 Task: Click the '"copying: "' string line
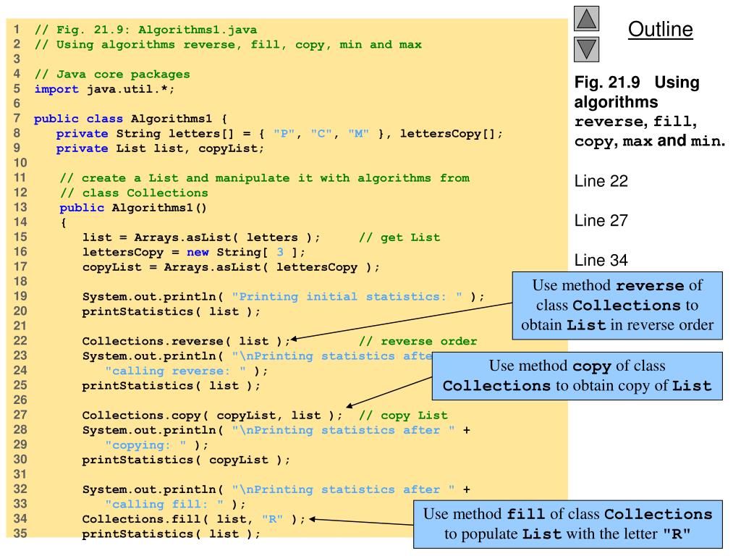click(156, 445)
